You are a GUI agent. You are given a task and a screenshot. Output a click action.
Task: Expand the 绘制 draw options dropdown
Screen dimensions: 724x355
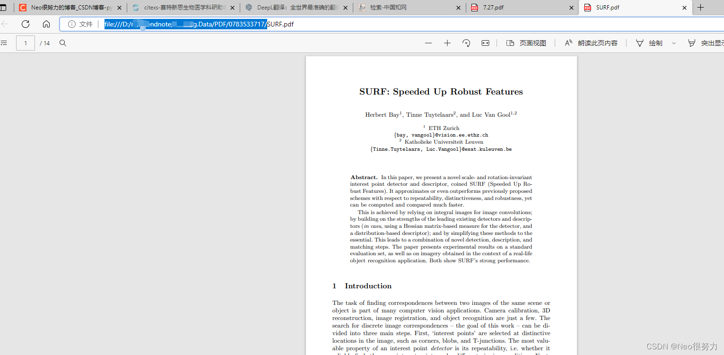(x=674, y=43)
